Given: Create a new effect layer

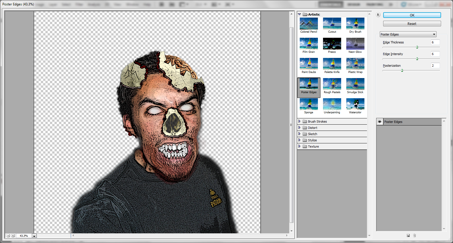Looking at the screenshot, I should 408,235.
